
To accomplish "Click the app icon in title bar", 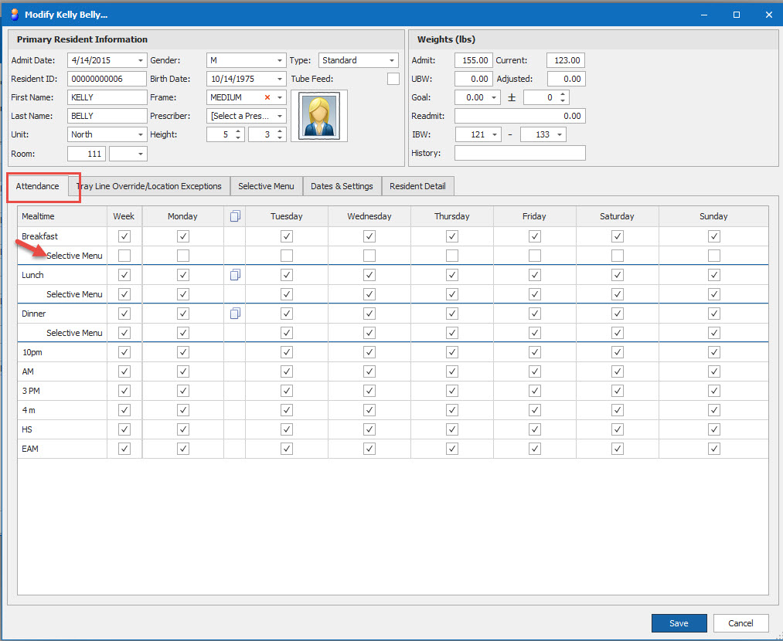I will tap(13, 14).
